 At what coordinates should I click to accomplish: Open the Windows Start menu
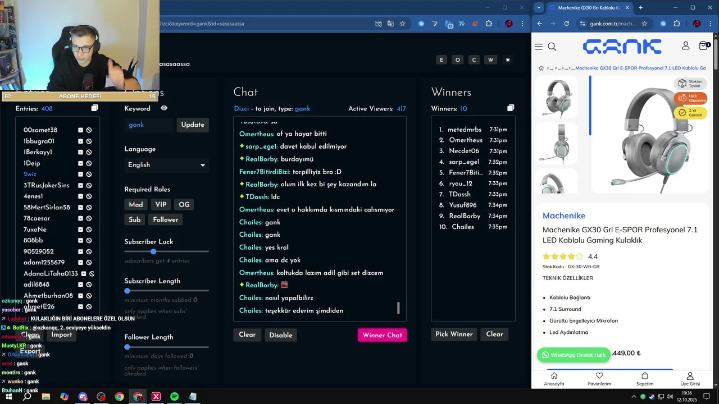[8, 397]
